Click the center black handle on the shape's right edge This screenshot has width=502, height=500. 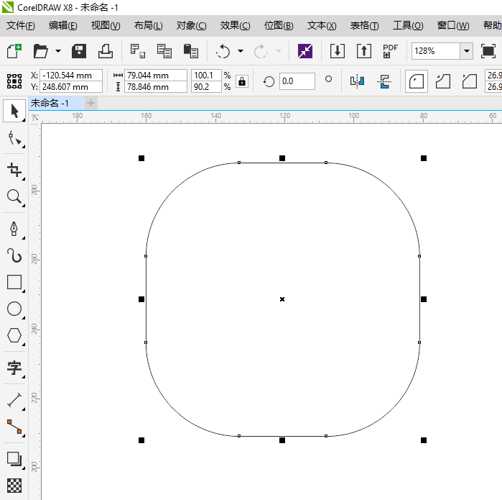[424, 299]
